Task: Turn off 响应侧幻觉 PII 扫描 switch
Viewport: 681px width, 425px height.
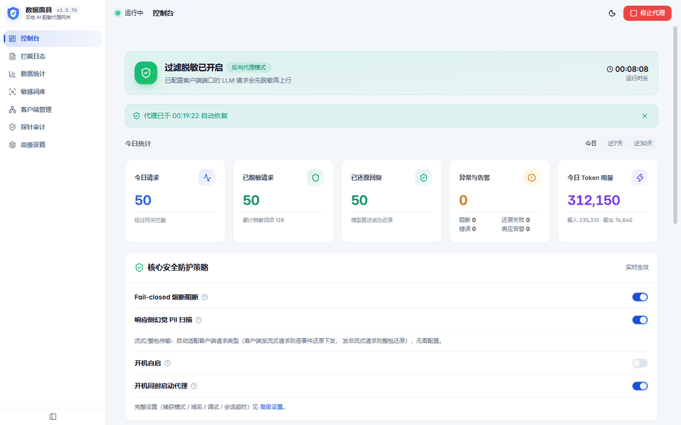Action: click(640, 320)
